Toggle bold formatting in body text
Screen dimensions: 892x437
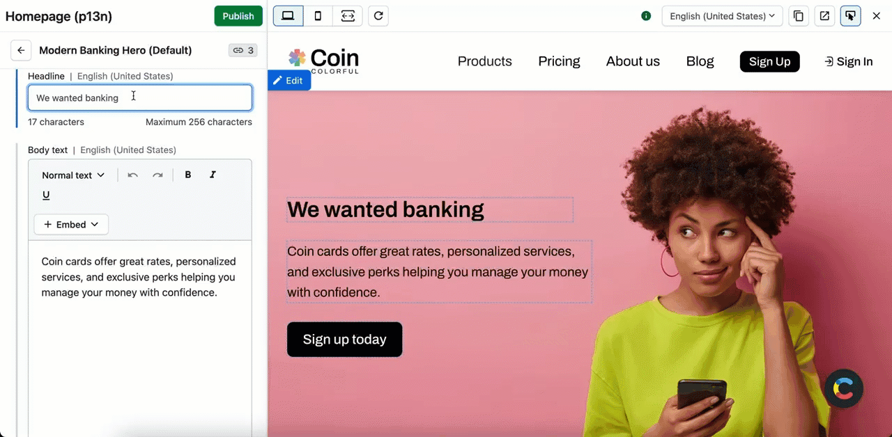(x=188, y=175)
